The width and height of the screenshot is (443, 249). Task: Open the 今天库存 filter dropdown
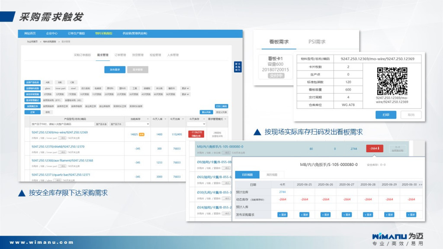(x=196, y=124)
